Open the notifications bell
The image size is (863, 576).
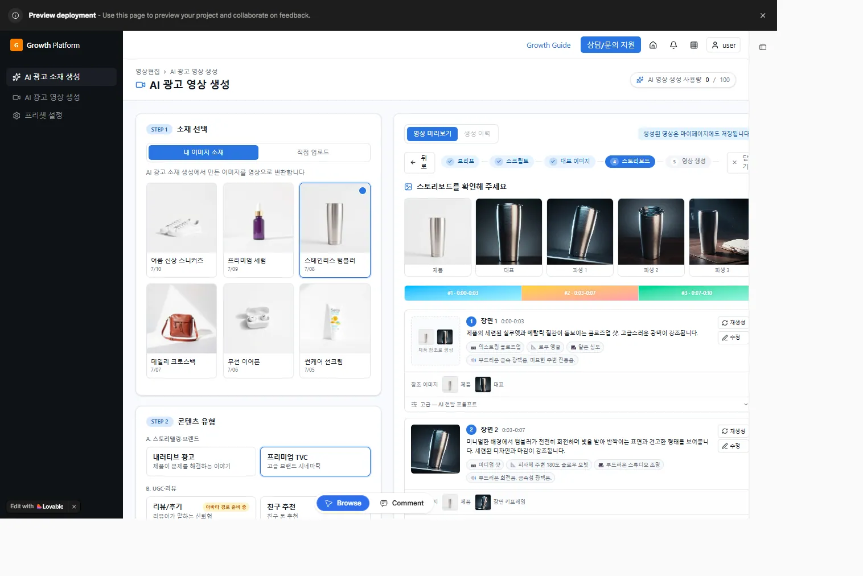[673, 45]
